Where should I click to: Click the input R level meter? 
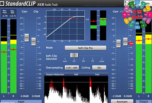tap(13, 56)
